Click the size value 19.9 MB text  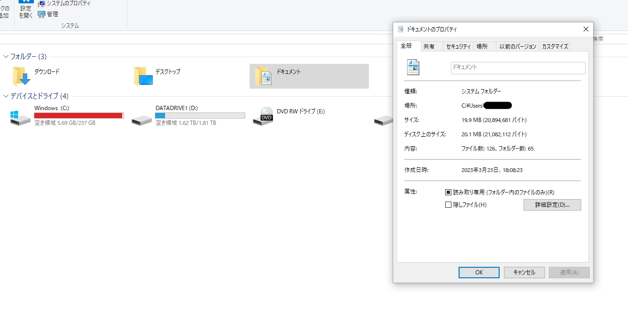494,120
